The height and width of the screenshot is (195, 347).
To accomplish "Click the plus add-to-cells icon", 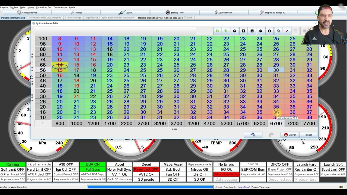I will pos(269,31).
